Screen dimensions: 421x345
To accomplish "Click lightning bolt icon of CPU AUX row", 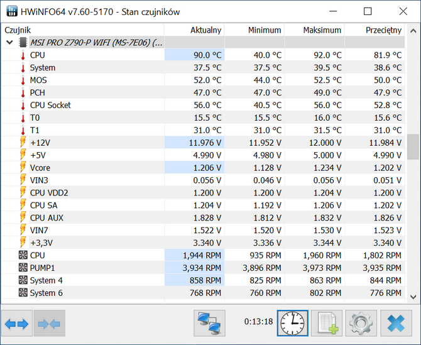I will click(x=23, y=217).
